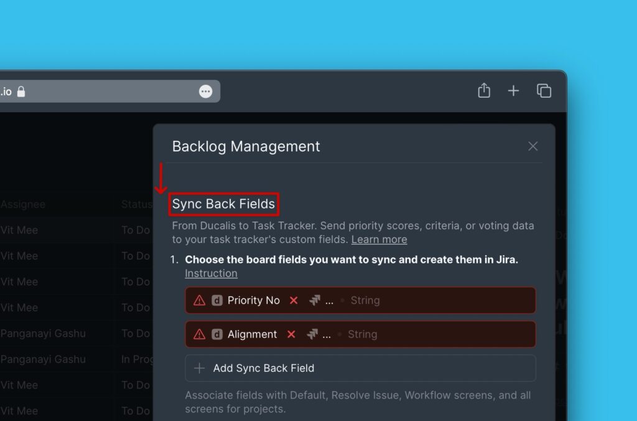This screenshot has height=421, width=637.
Task: Click the Ducalis badge on Alignment field
Action: pos(216,334)
